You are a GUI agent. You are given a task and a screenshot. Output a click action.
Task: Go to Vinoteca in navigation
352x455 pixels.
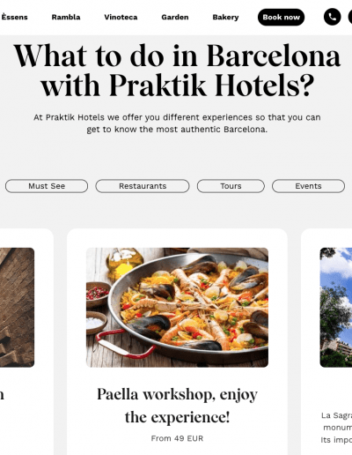[x=121, y=18]
